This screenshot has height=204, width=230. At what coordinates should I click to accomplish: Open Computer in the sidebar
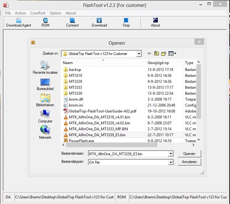[x=45, y=116]
